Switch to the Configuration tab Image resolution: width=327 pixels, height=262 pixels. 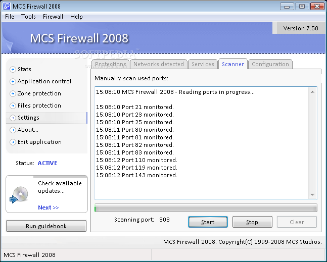pyautogui.click(x=270, y=64)
